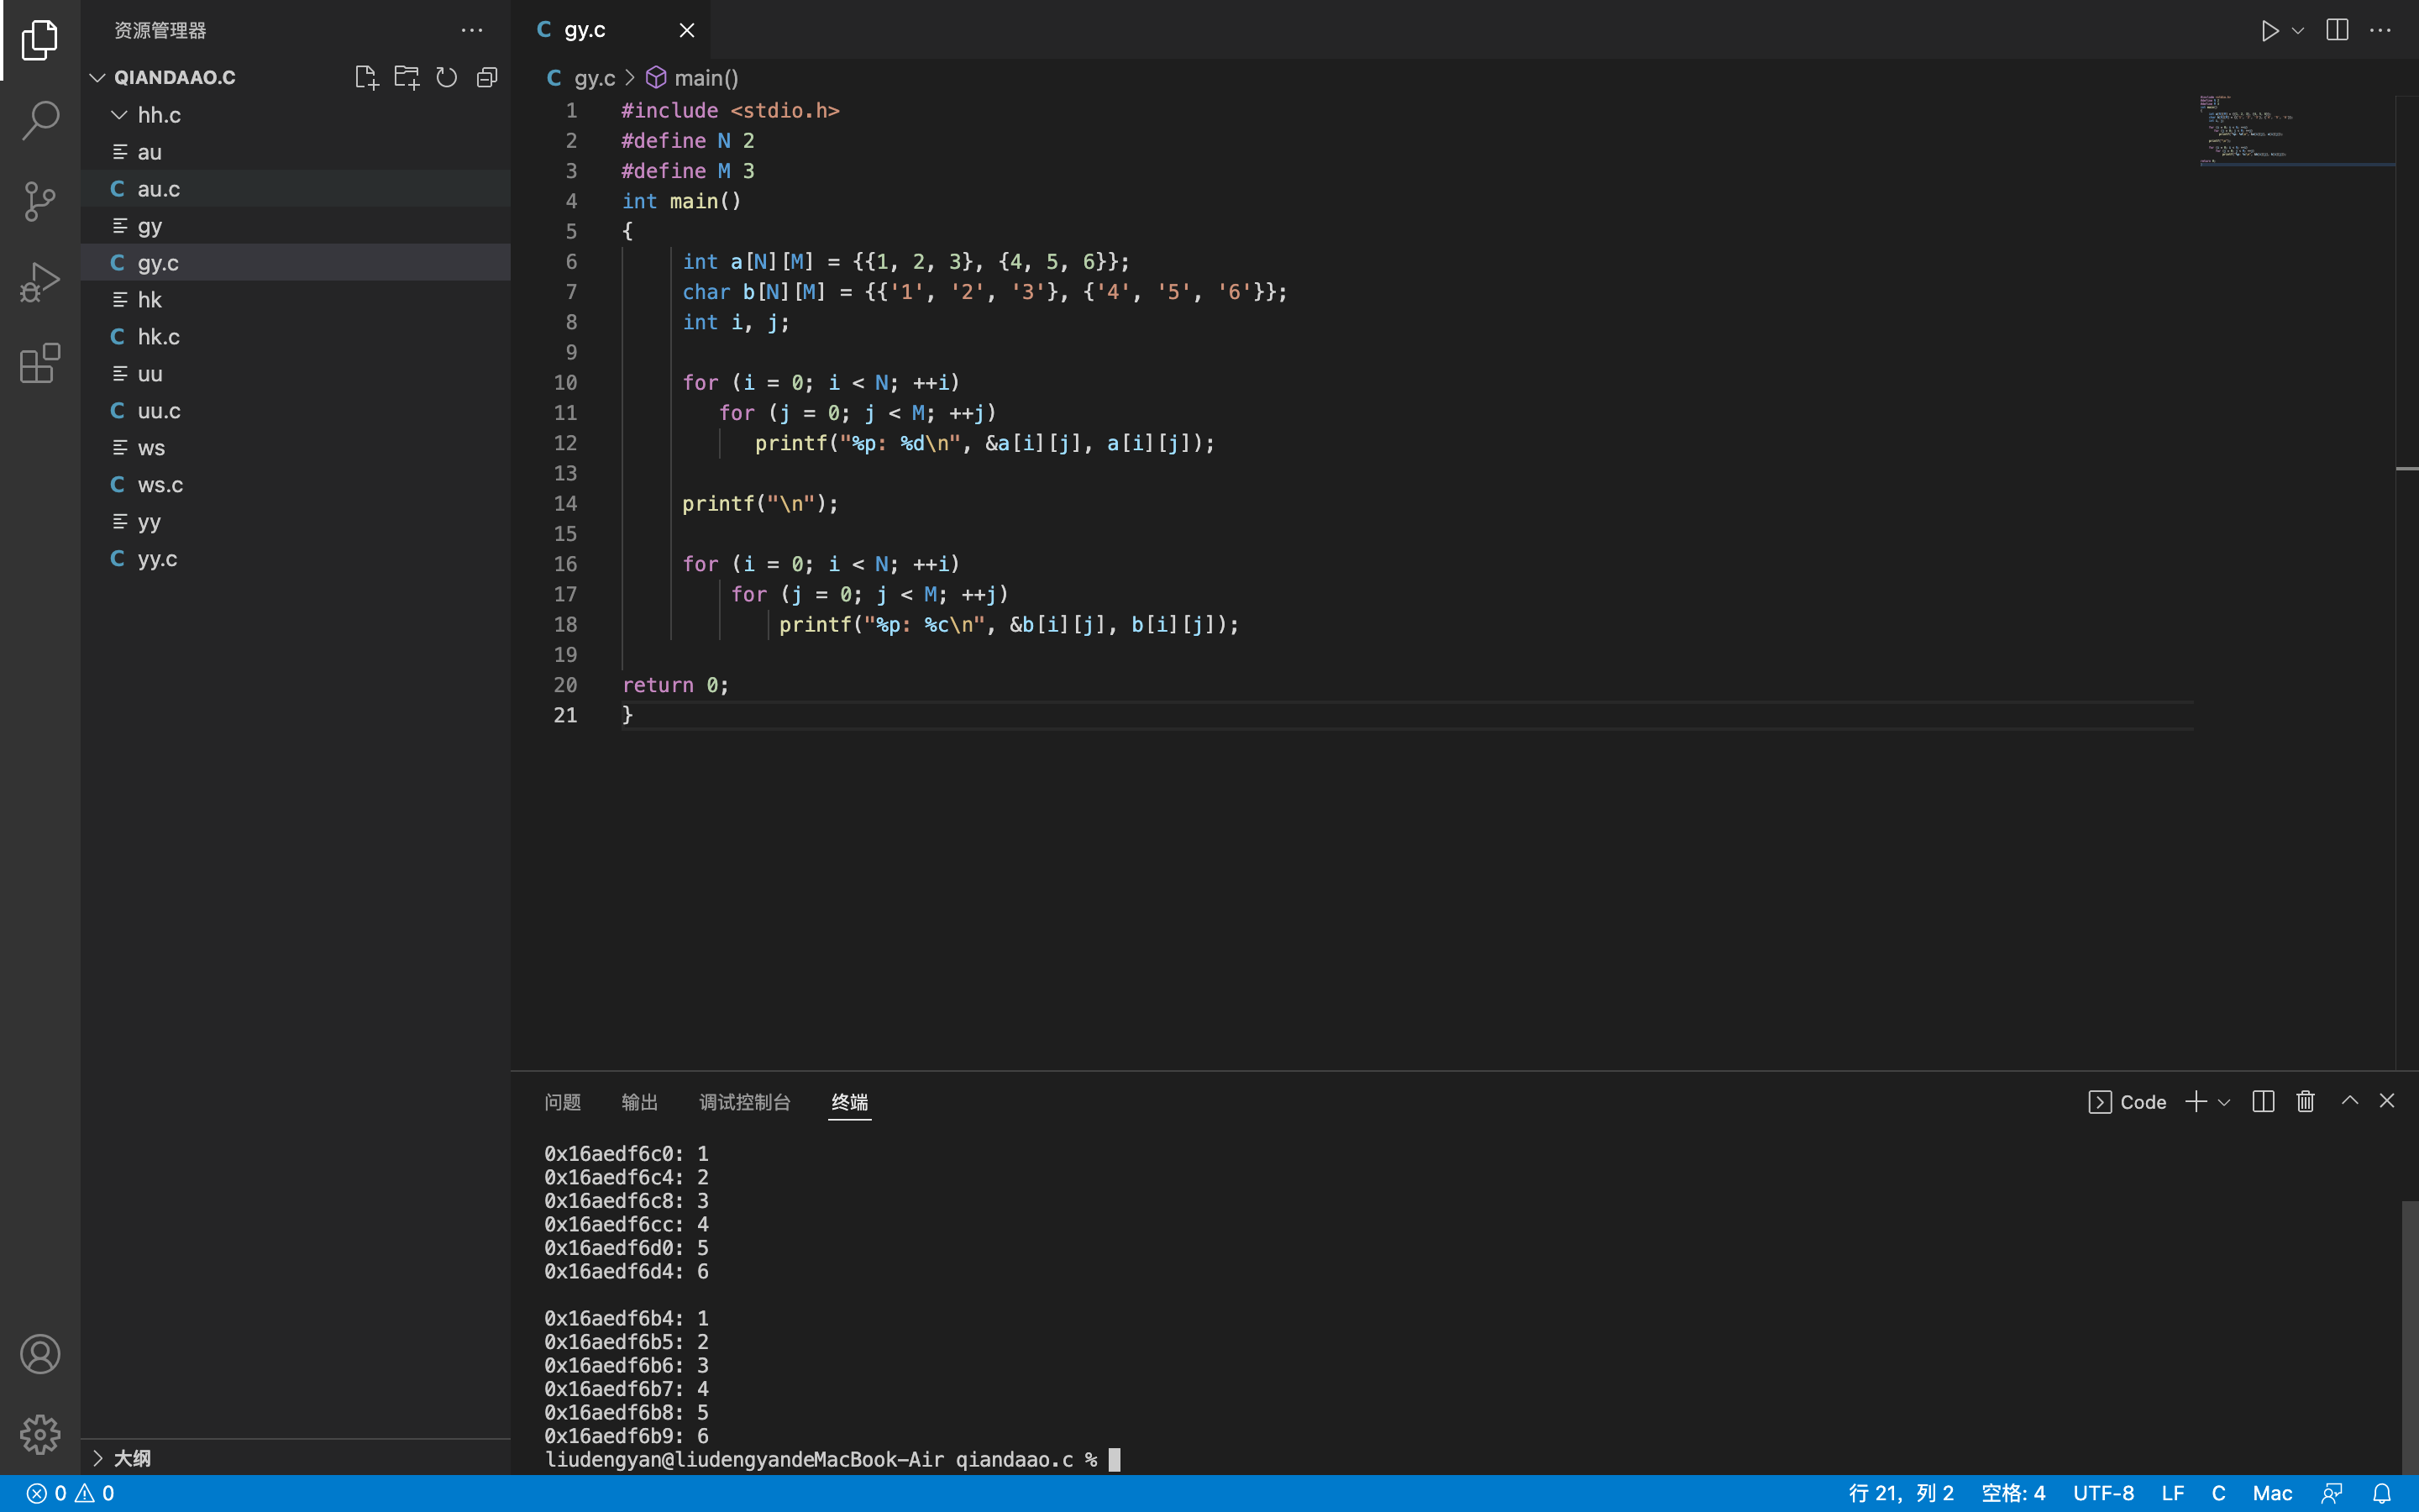Open the Extensions view

[40, 363]
